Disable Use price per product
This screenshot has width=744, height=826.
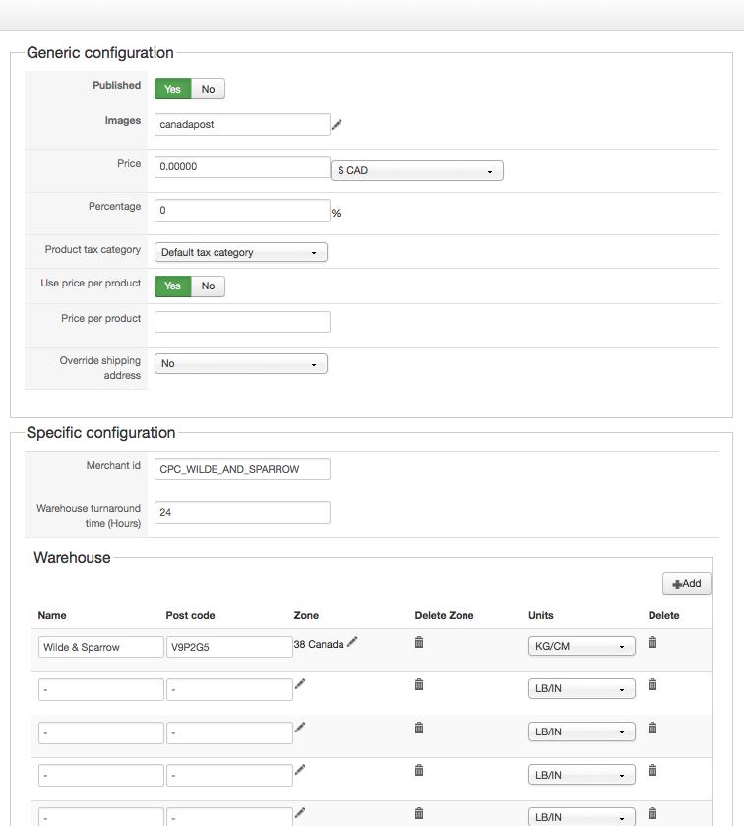click(208, 286)
